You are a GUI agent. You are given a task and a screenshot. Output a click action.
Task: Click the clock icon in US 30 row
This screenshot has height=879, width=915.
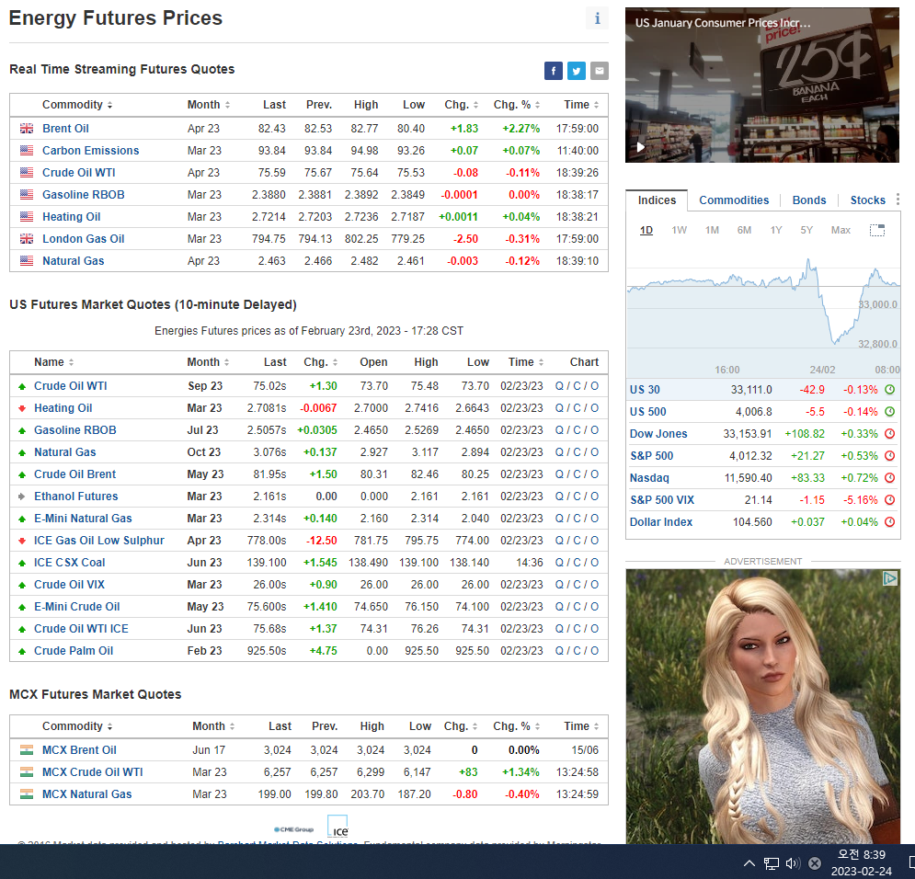tap(890, 390)
